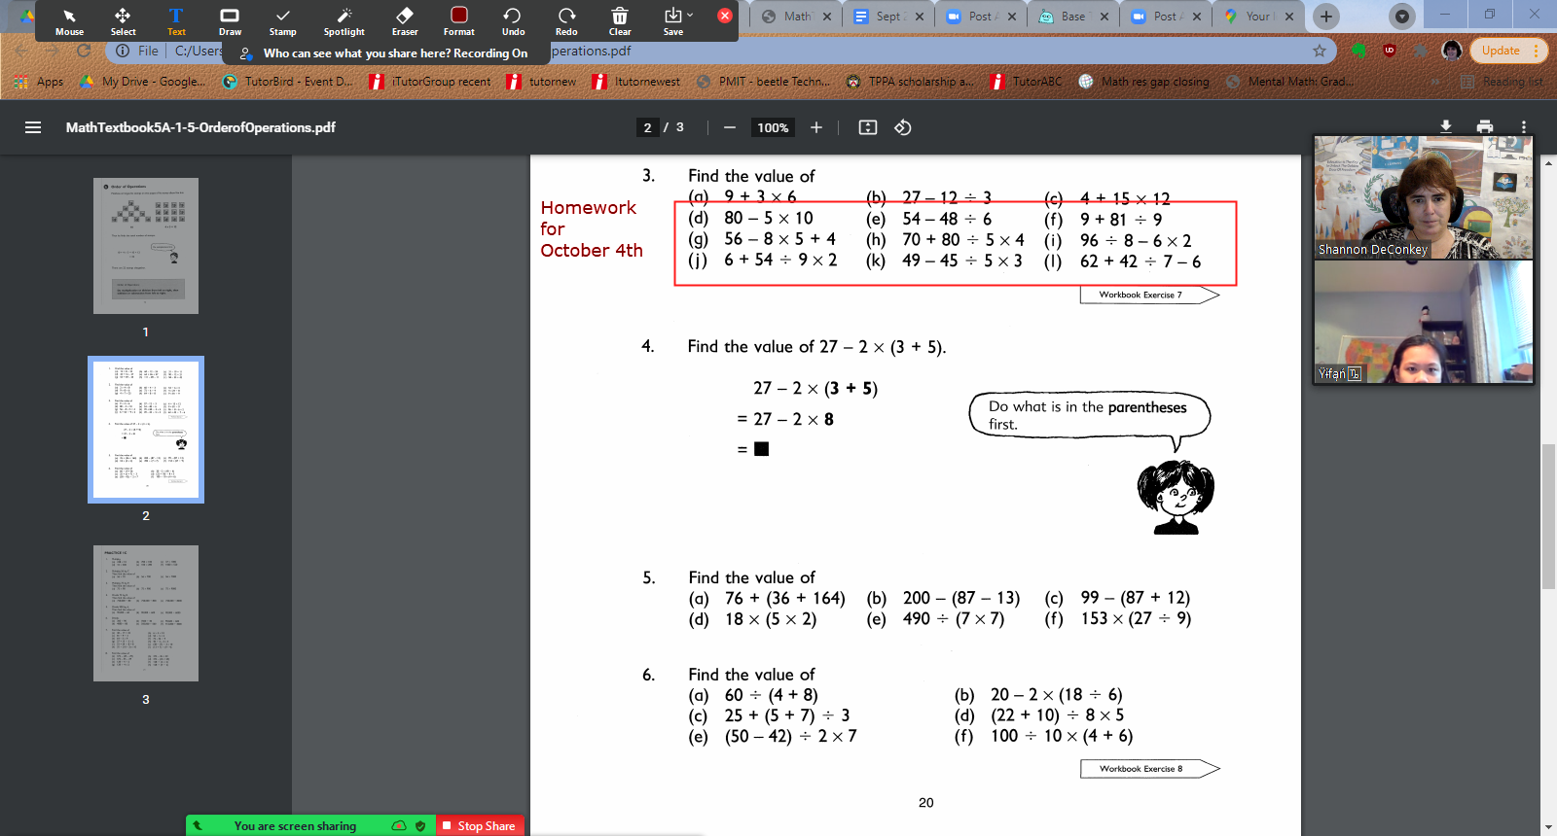Open PMIT - beetle Techn bookmark
Screen dimensions: 1557x836
click(x=763, y=82)
